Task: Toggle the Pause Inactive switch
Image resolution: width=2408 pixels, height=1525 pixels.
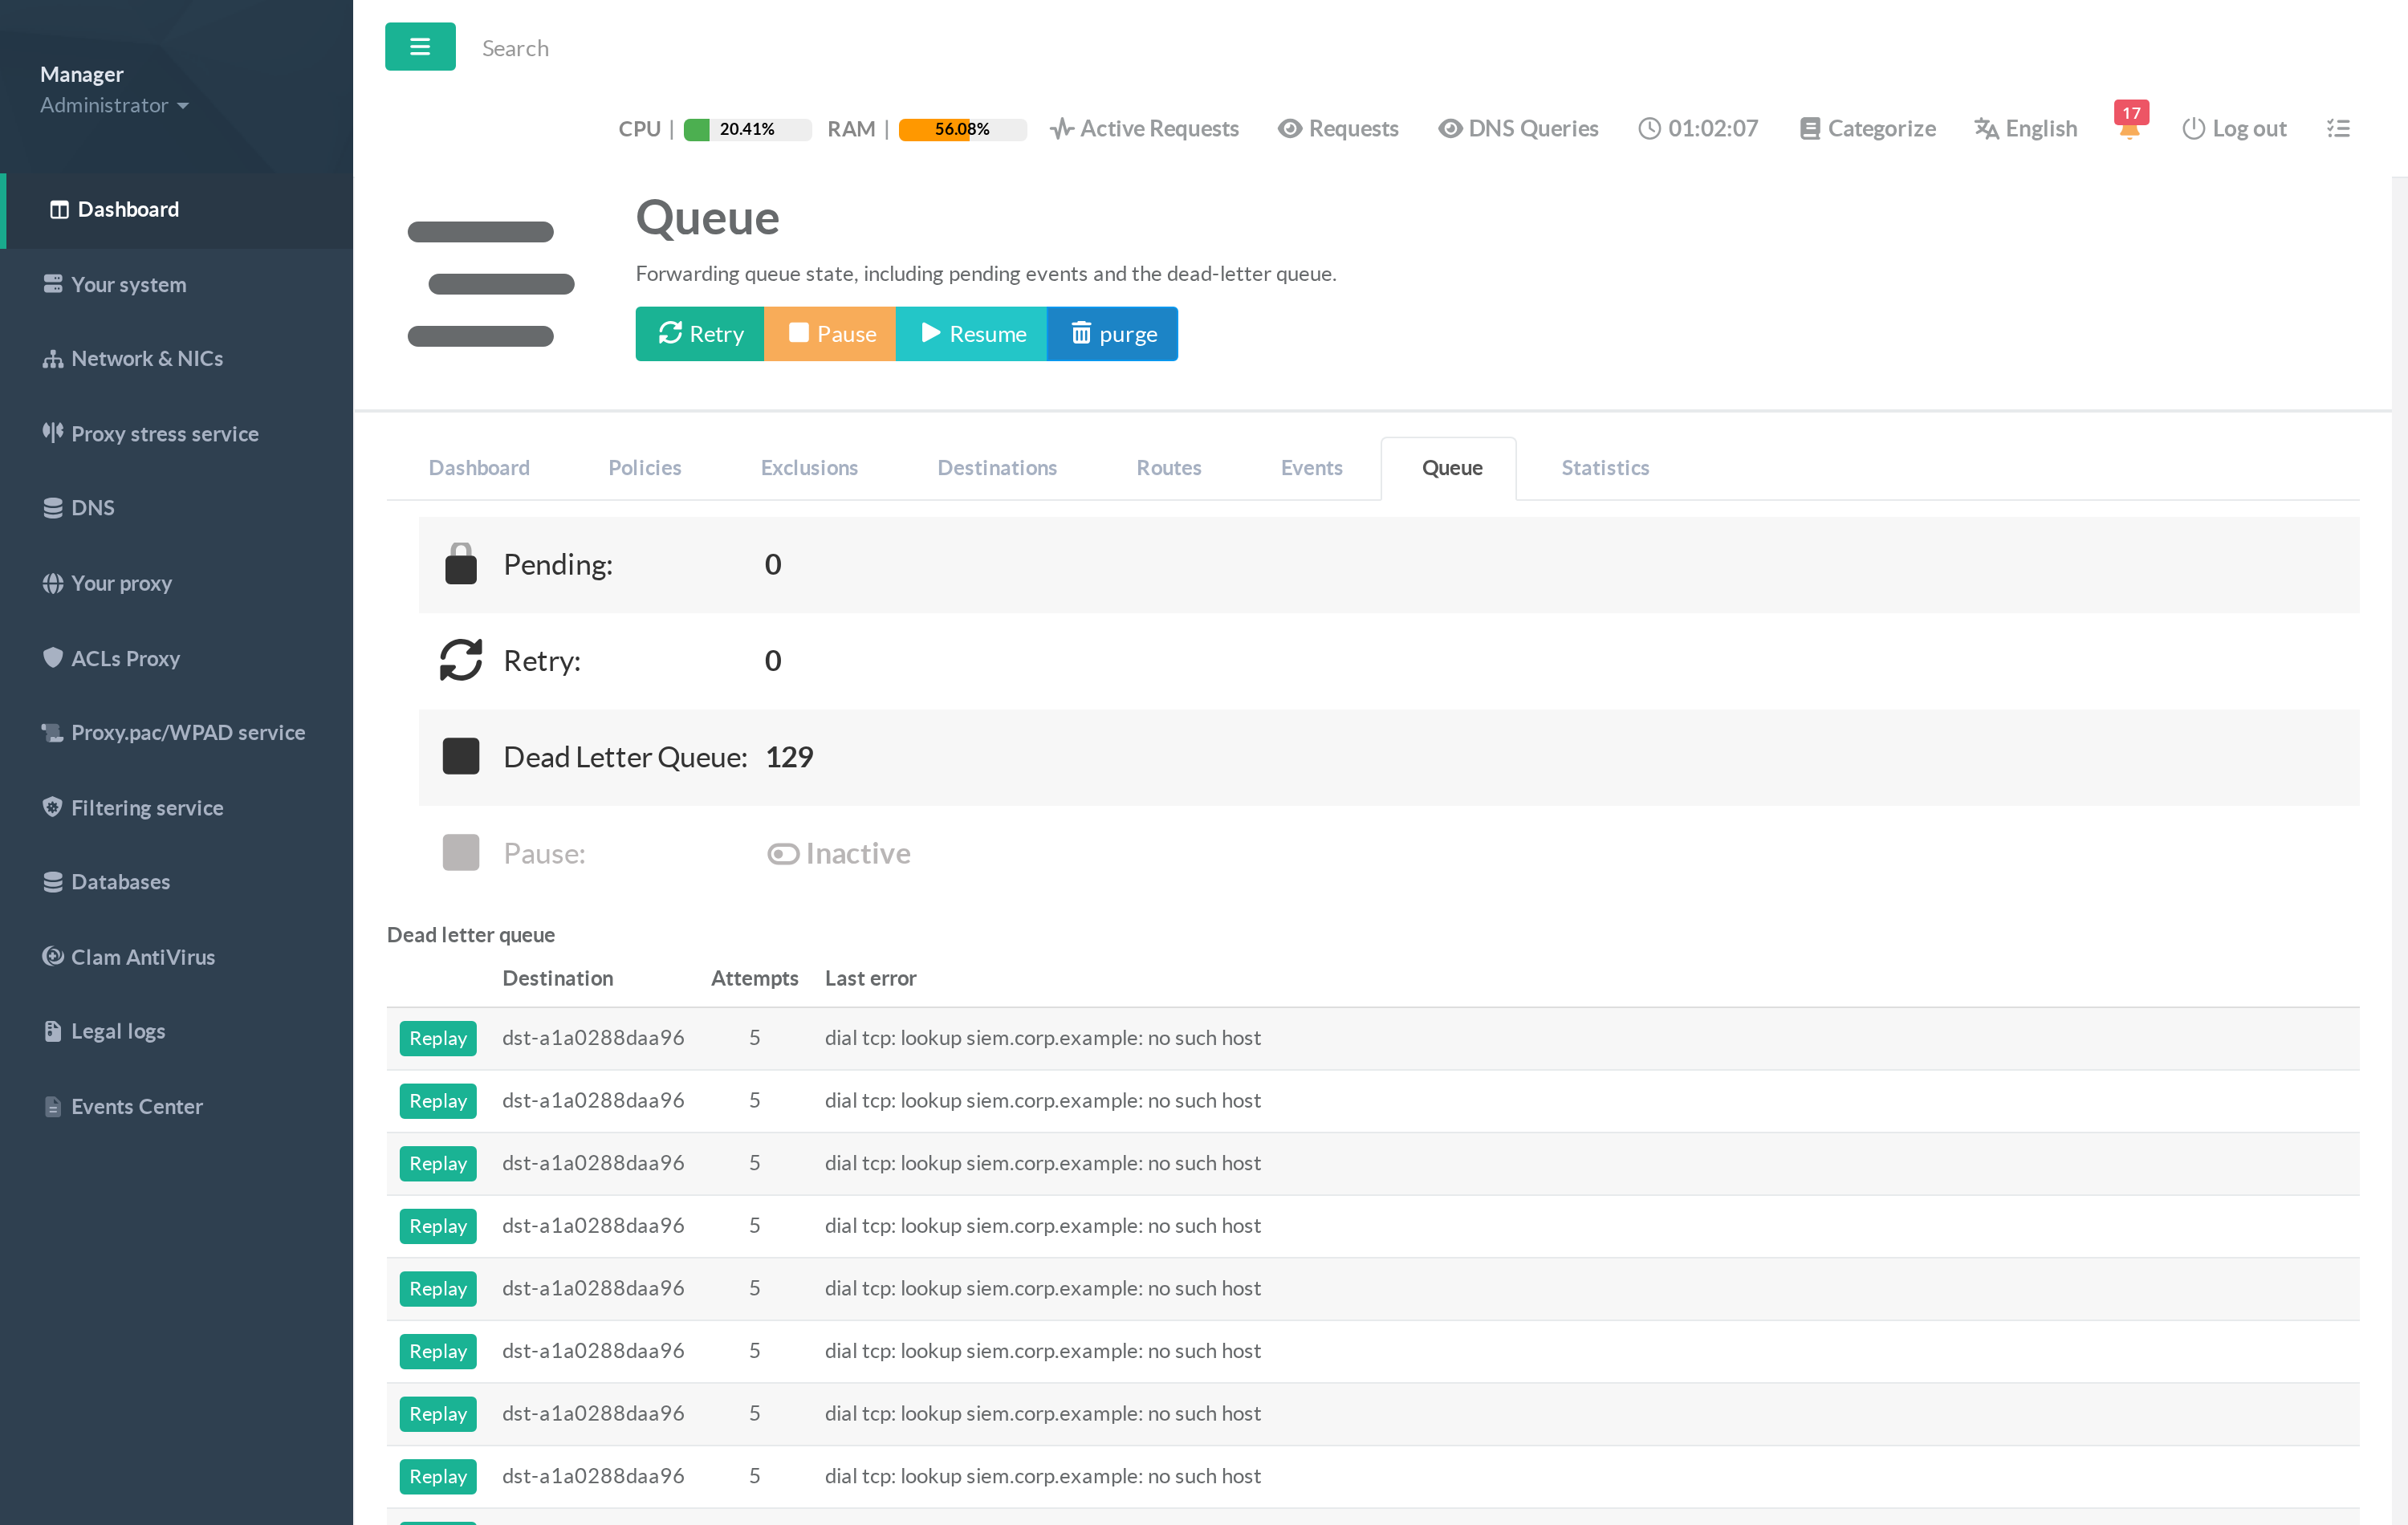Action: tap(783, 854)
